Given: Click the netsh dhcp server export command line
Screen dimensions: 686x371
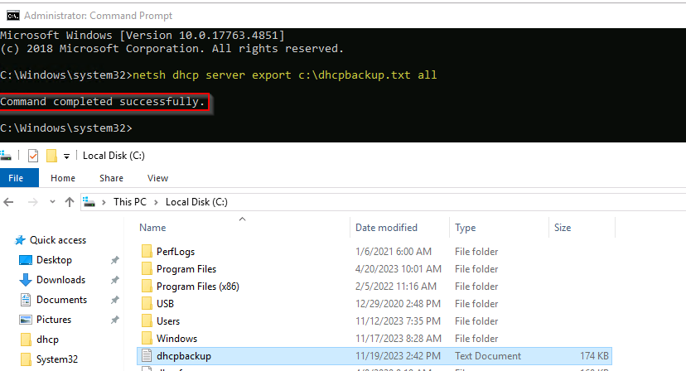Looking at the screenshot, I should 284,75.
